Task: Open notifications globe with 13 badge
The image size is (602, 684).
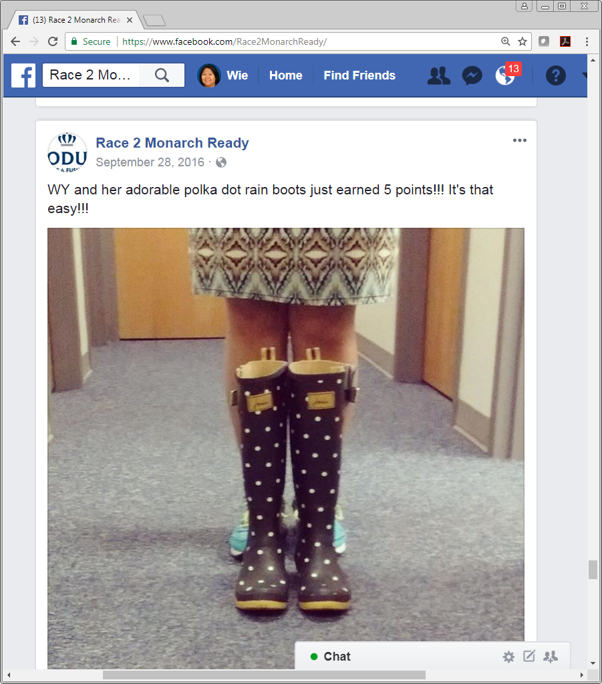Action: 506,75
